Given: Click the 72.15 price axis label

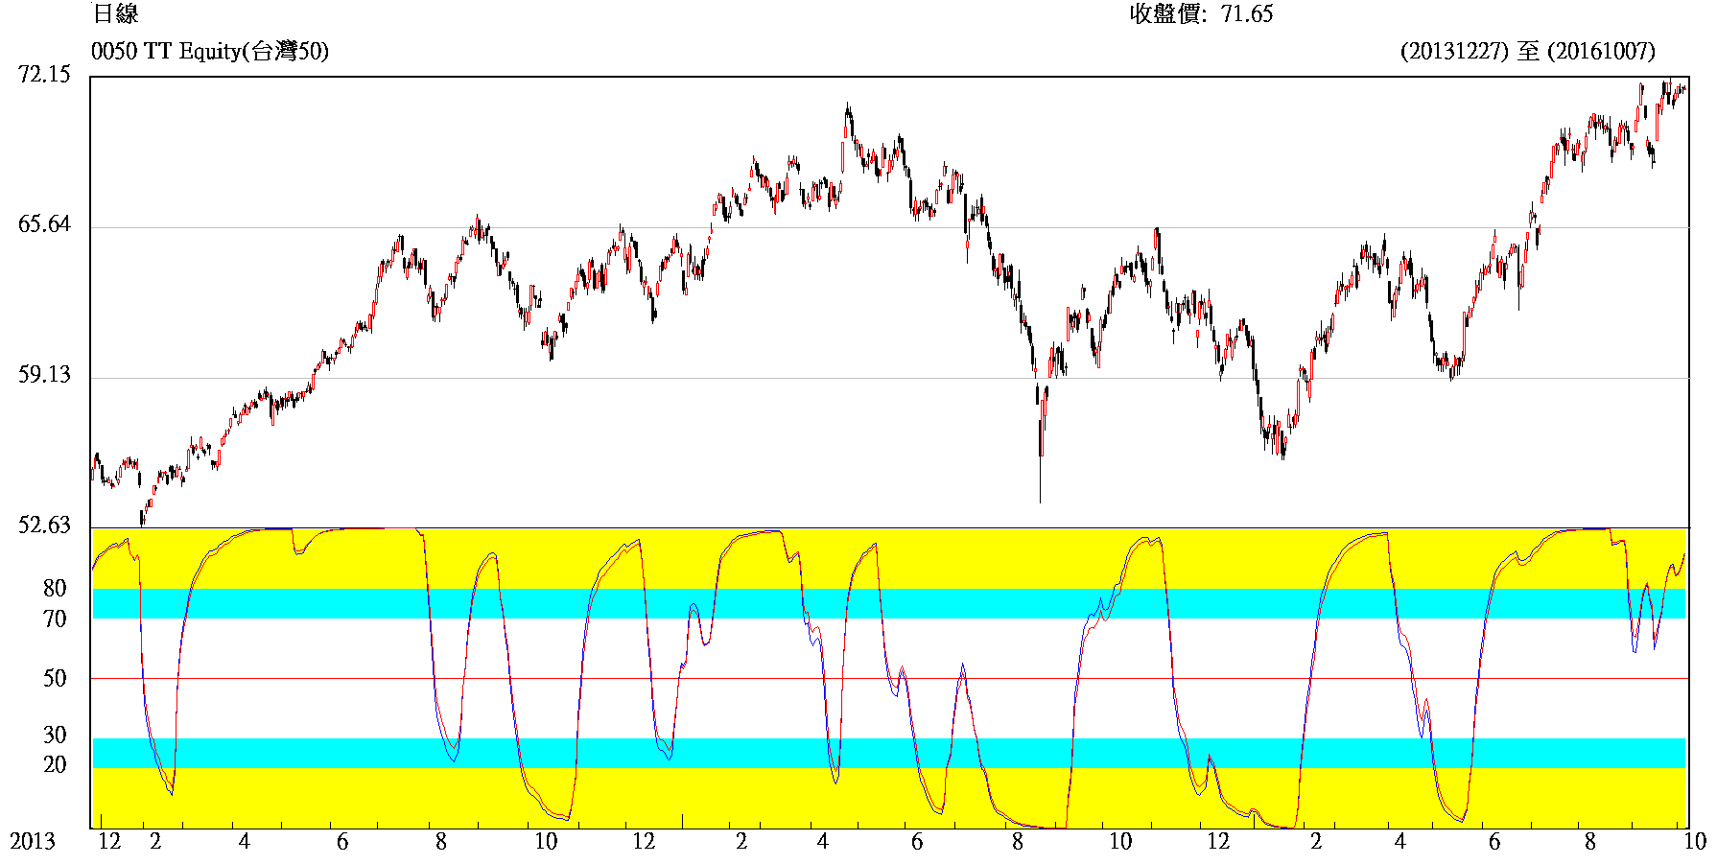Looking at the screenshot, I should point(44,75).
